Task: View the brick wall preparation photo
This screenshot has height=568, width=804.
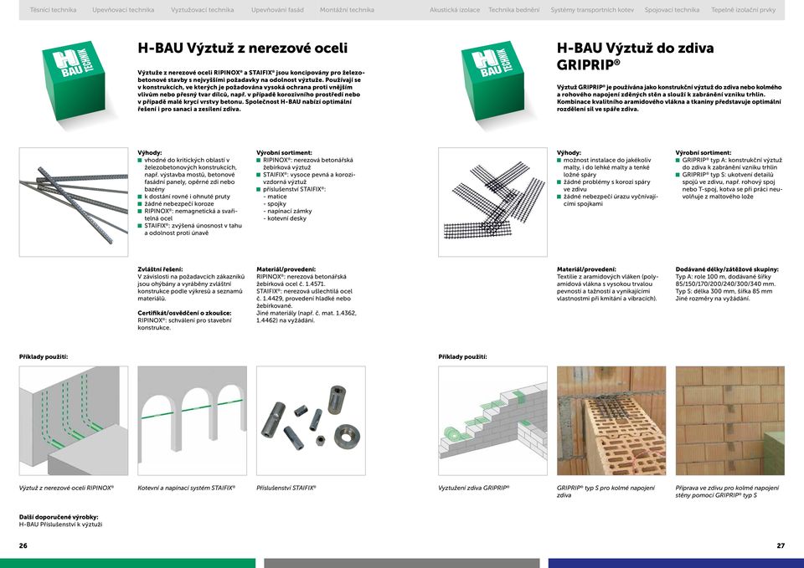Action: [x=730, y=421]
